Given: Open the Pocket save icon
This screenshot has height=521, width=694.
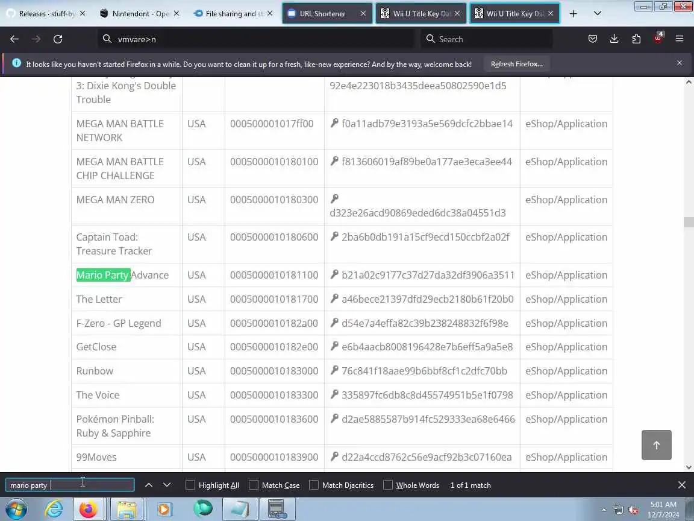Looking at the screenshot, I should (593, 39).
